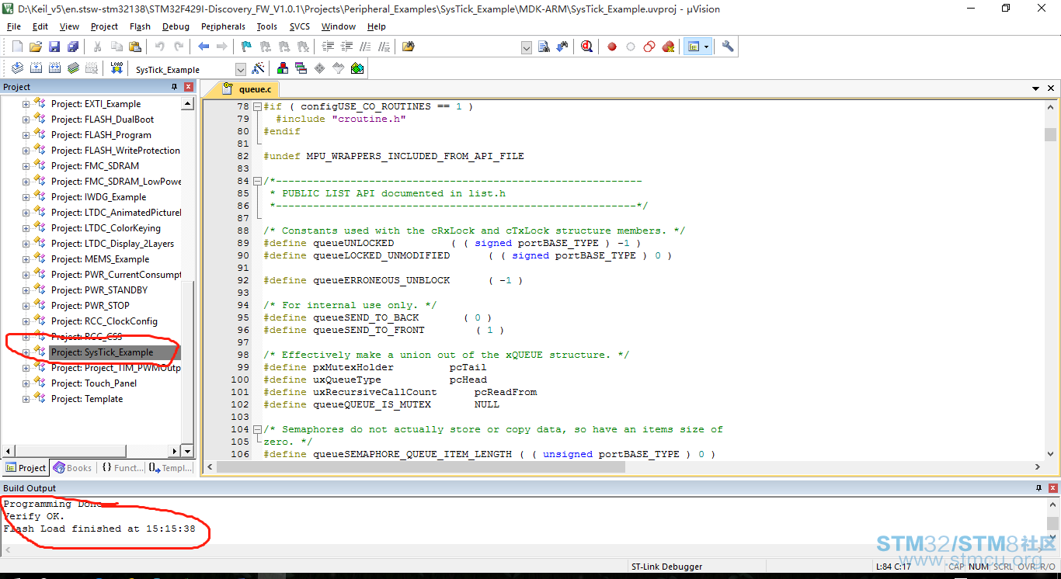Pin the Project panel
Image resolution: width=1061 pixels, height=579 pixels.
(175, 87)
